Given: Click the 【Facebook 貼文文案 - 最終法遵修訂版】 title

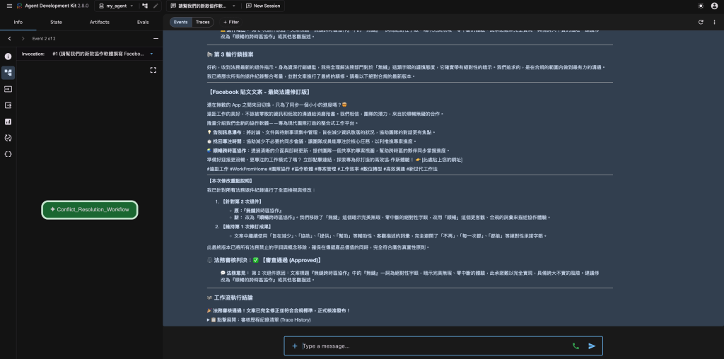Looking at the screenshot, I should point(259,92).
